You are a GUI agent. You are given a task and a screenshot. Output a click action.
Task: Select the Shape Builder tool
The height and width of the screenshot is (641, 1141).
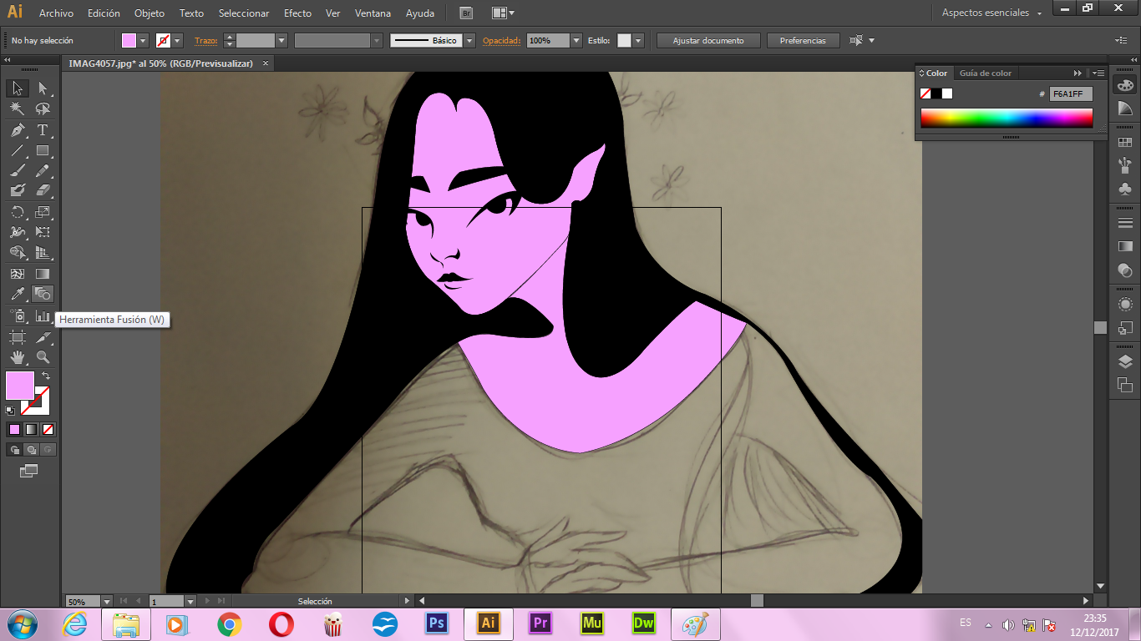pos(18,253)
